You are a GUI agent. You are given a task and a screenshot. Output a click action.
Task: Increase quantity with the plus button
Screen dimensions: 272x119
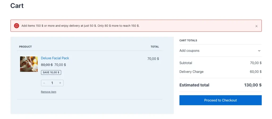[x=60, y=83]
